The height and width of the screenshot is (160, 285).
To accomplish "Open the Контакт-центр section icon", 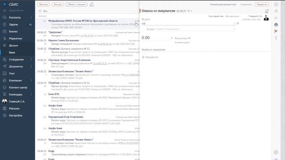I will tap(4, 88).
